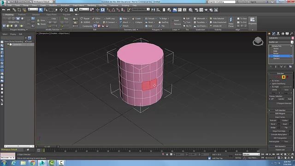Click Hide Selected in Visibility ribbon
Screen dimensions: 295x166
[x=217, y=18]
